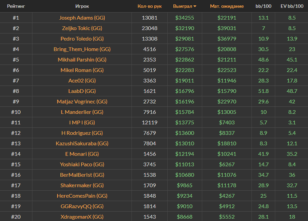View Shakermaker (GG) player profile
Screen dimensions: 308x221
pyautogui.click(x=82, y=185)
